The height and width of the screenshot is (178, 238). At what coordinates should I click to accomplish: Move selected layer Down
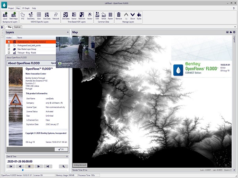pyautogui.click(x=132, y=16)
